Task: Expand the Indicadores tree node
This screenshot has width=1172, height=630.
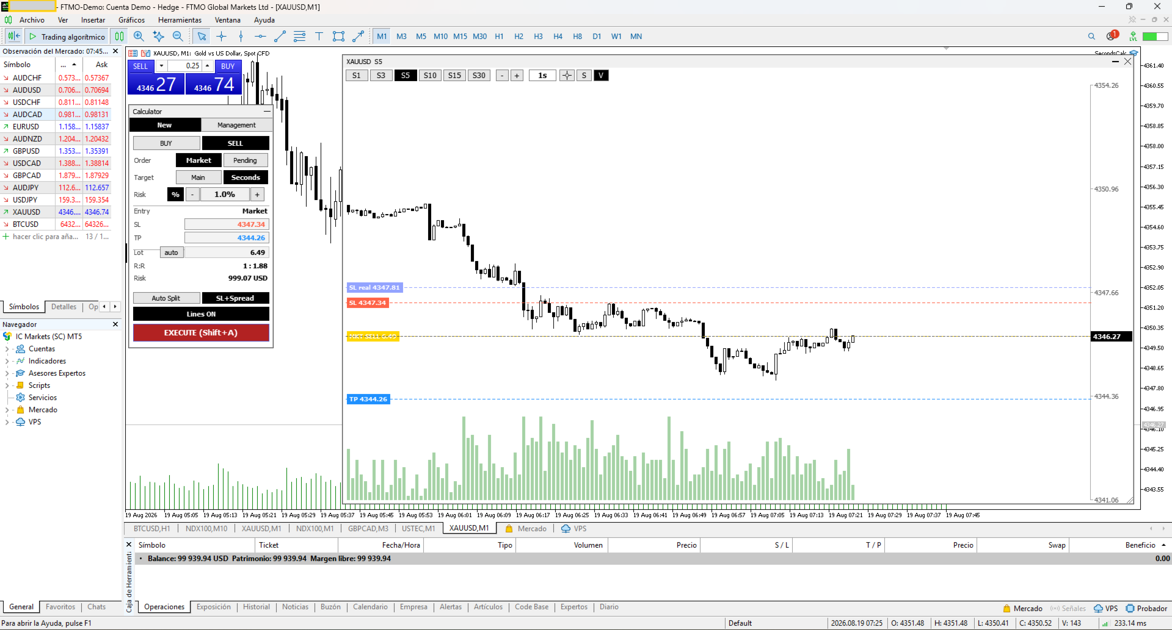Action: coord(7,361)
